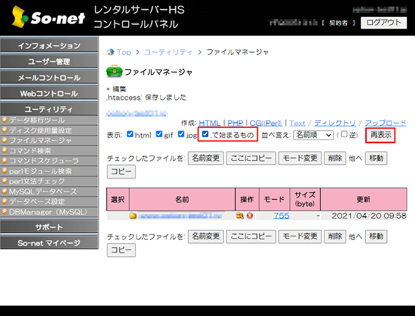The width and height of the screenshot is (415, 316).
Task: Uncheck the html display checkbox
Action: pyautogui.click(x=130, y=135)
